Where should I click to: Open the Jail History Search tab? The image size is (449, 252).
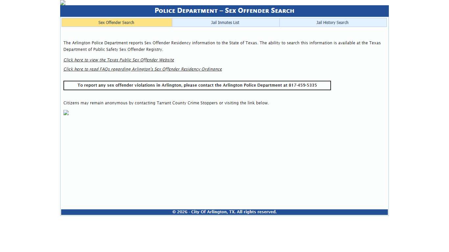click(332, 23)
